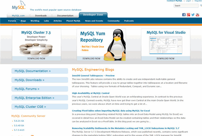Open Community in the navigation bar
Viewport: 202px width, 136px height.
[x=114, y=21]
